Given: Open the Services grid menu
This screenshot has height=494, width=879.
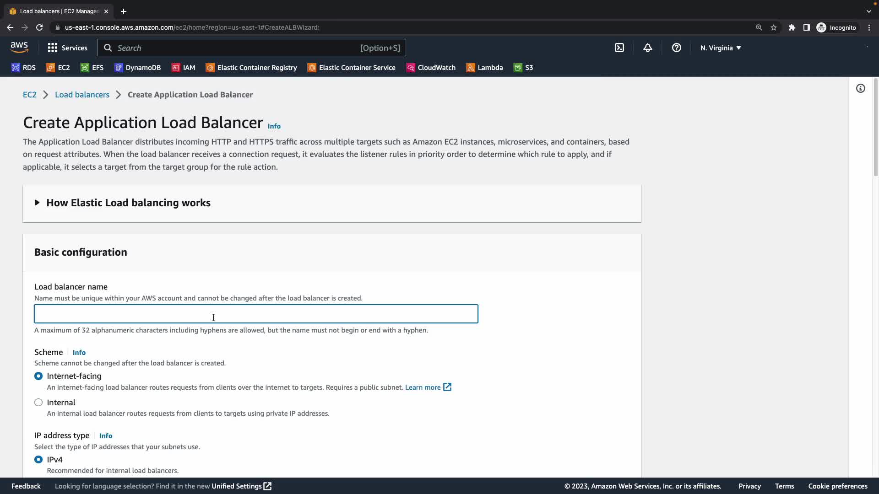Looking at the screenshot, I should 67,48.
